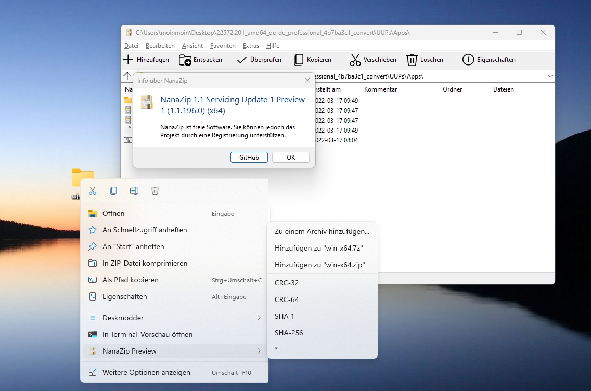Choose Weitere Optionen anzeigen
Screen dimensions: 591x391
[x=175, y=373]
